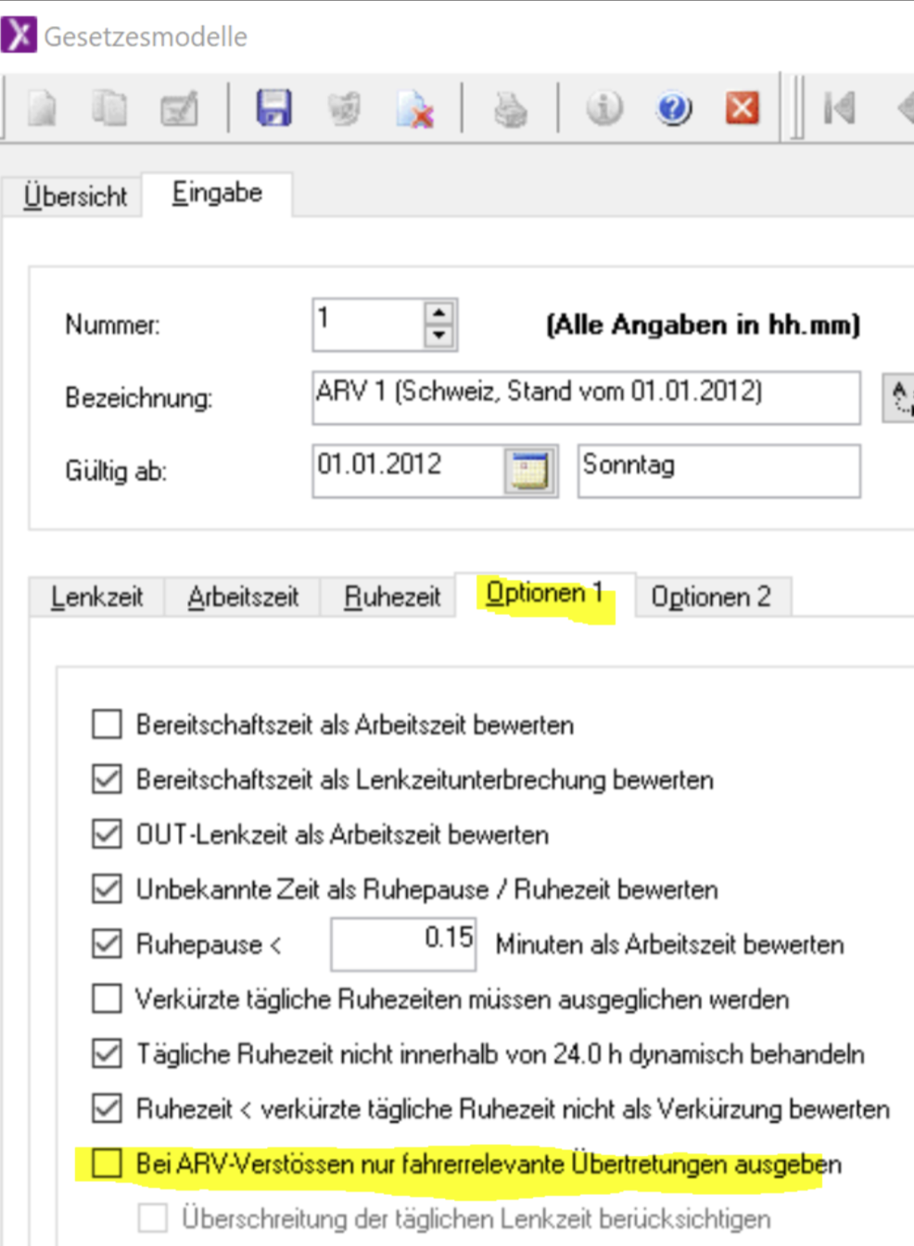Click the Copy record toolbar icon
Screen dimensions: 914x1246
point(109,109)
